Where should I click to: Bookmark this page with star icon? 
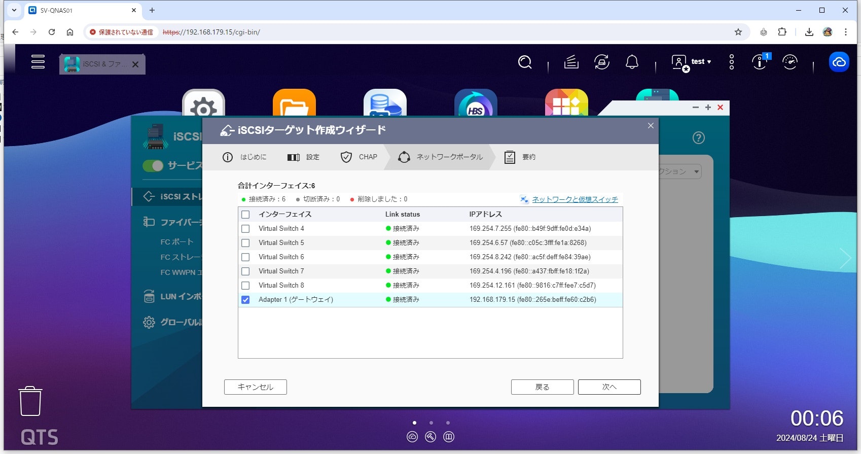click(x=738, y=32)
